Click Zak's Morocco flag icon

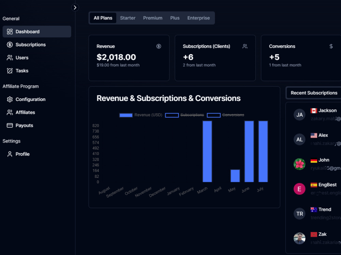[314, 234]
